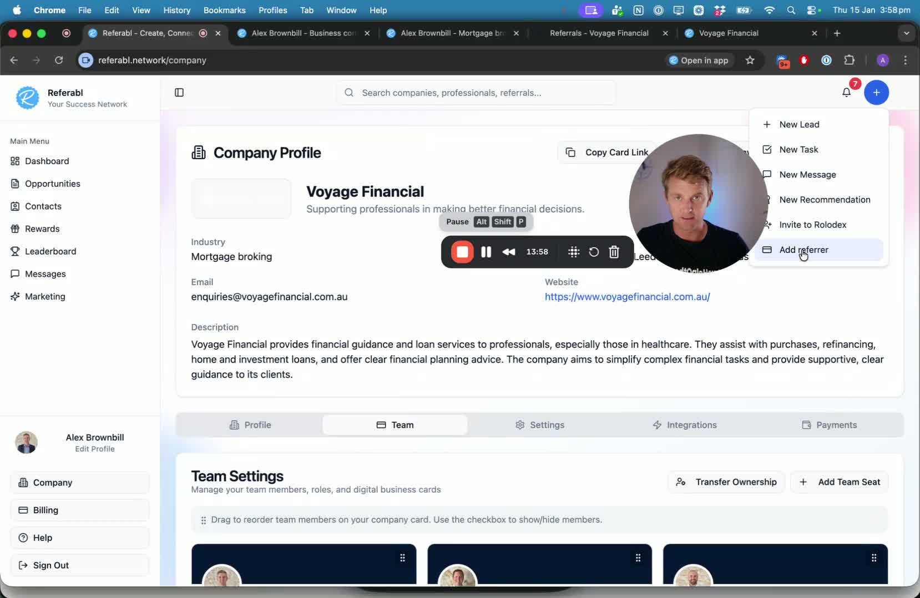Screen dimensions: 920x598
Task: Select New Lead from the menu
Action: (x=818, y=124)
